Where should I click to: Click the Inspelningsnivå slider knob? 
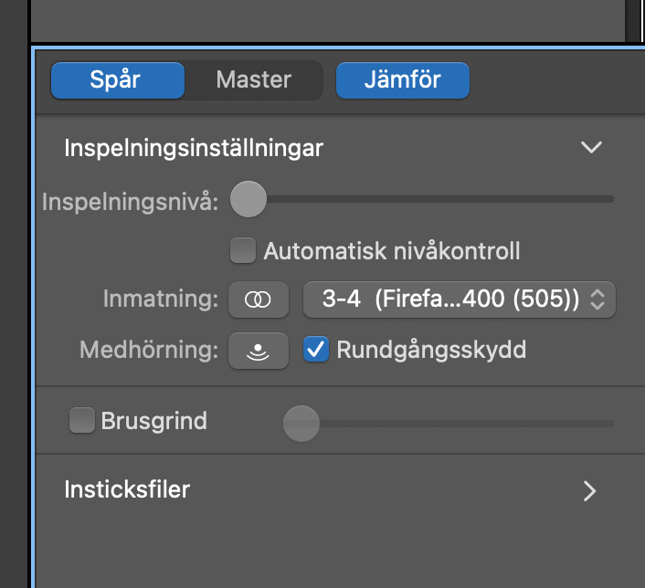248,199
